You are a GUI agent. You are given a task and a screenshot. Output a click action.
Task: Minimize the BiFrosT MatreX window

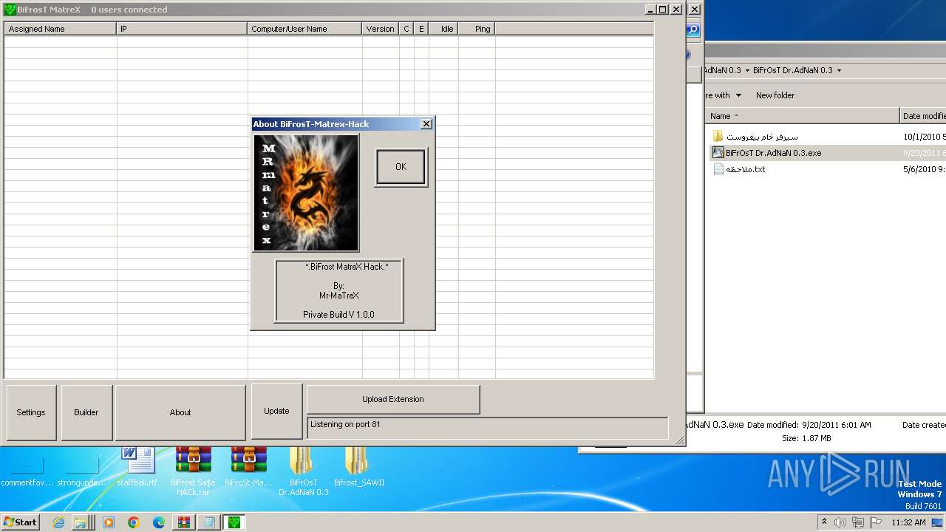pyautogui.click(x=650, y=10)
